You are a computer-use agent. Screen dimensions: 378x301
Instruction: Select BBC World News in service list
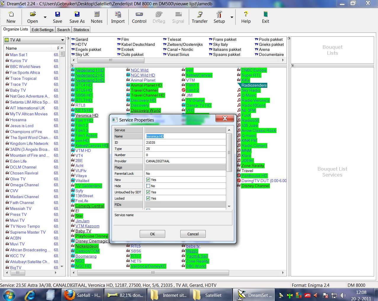pyautogui.click(x=25, y=67)
